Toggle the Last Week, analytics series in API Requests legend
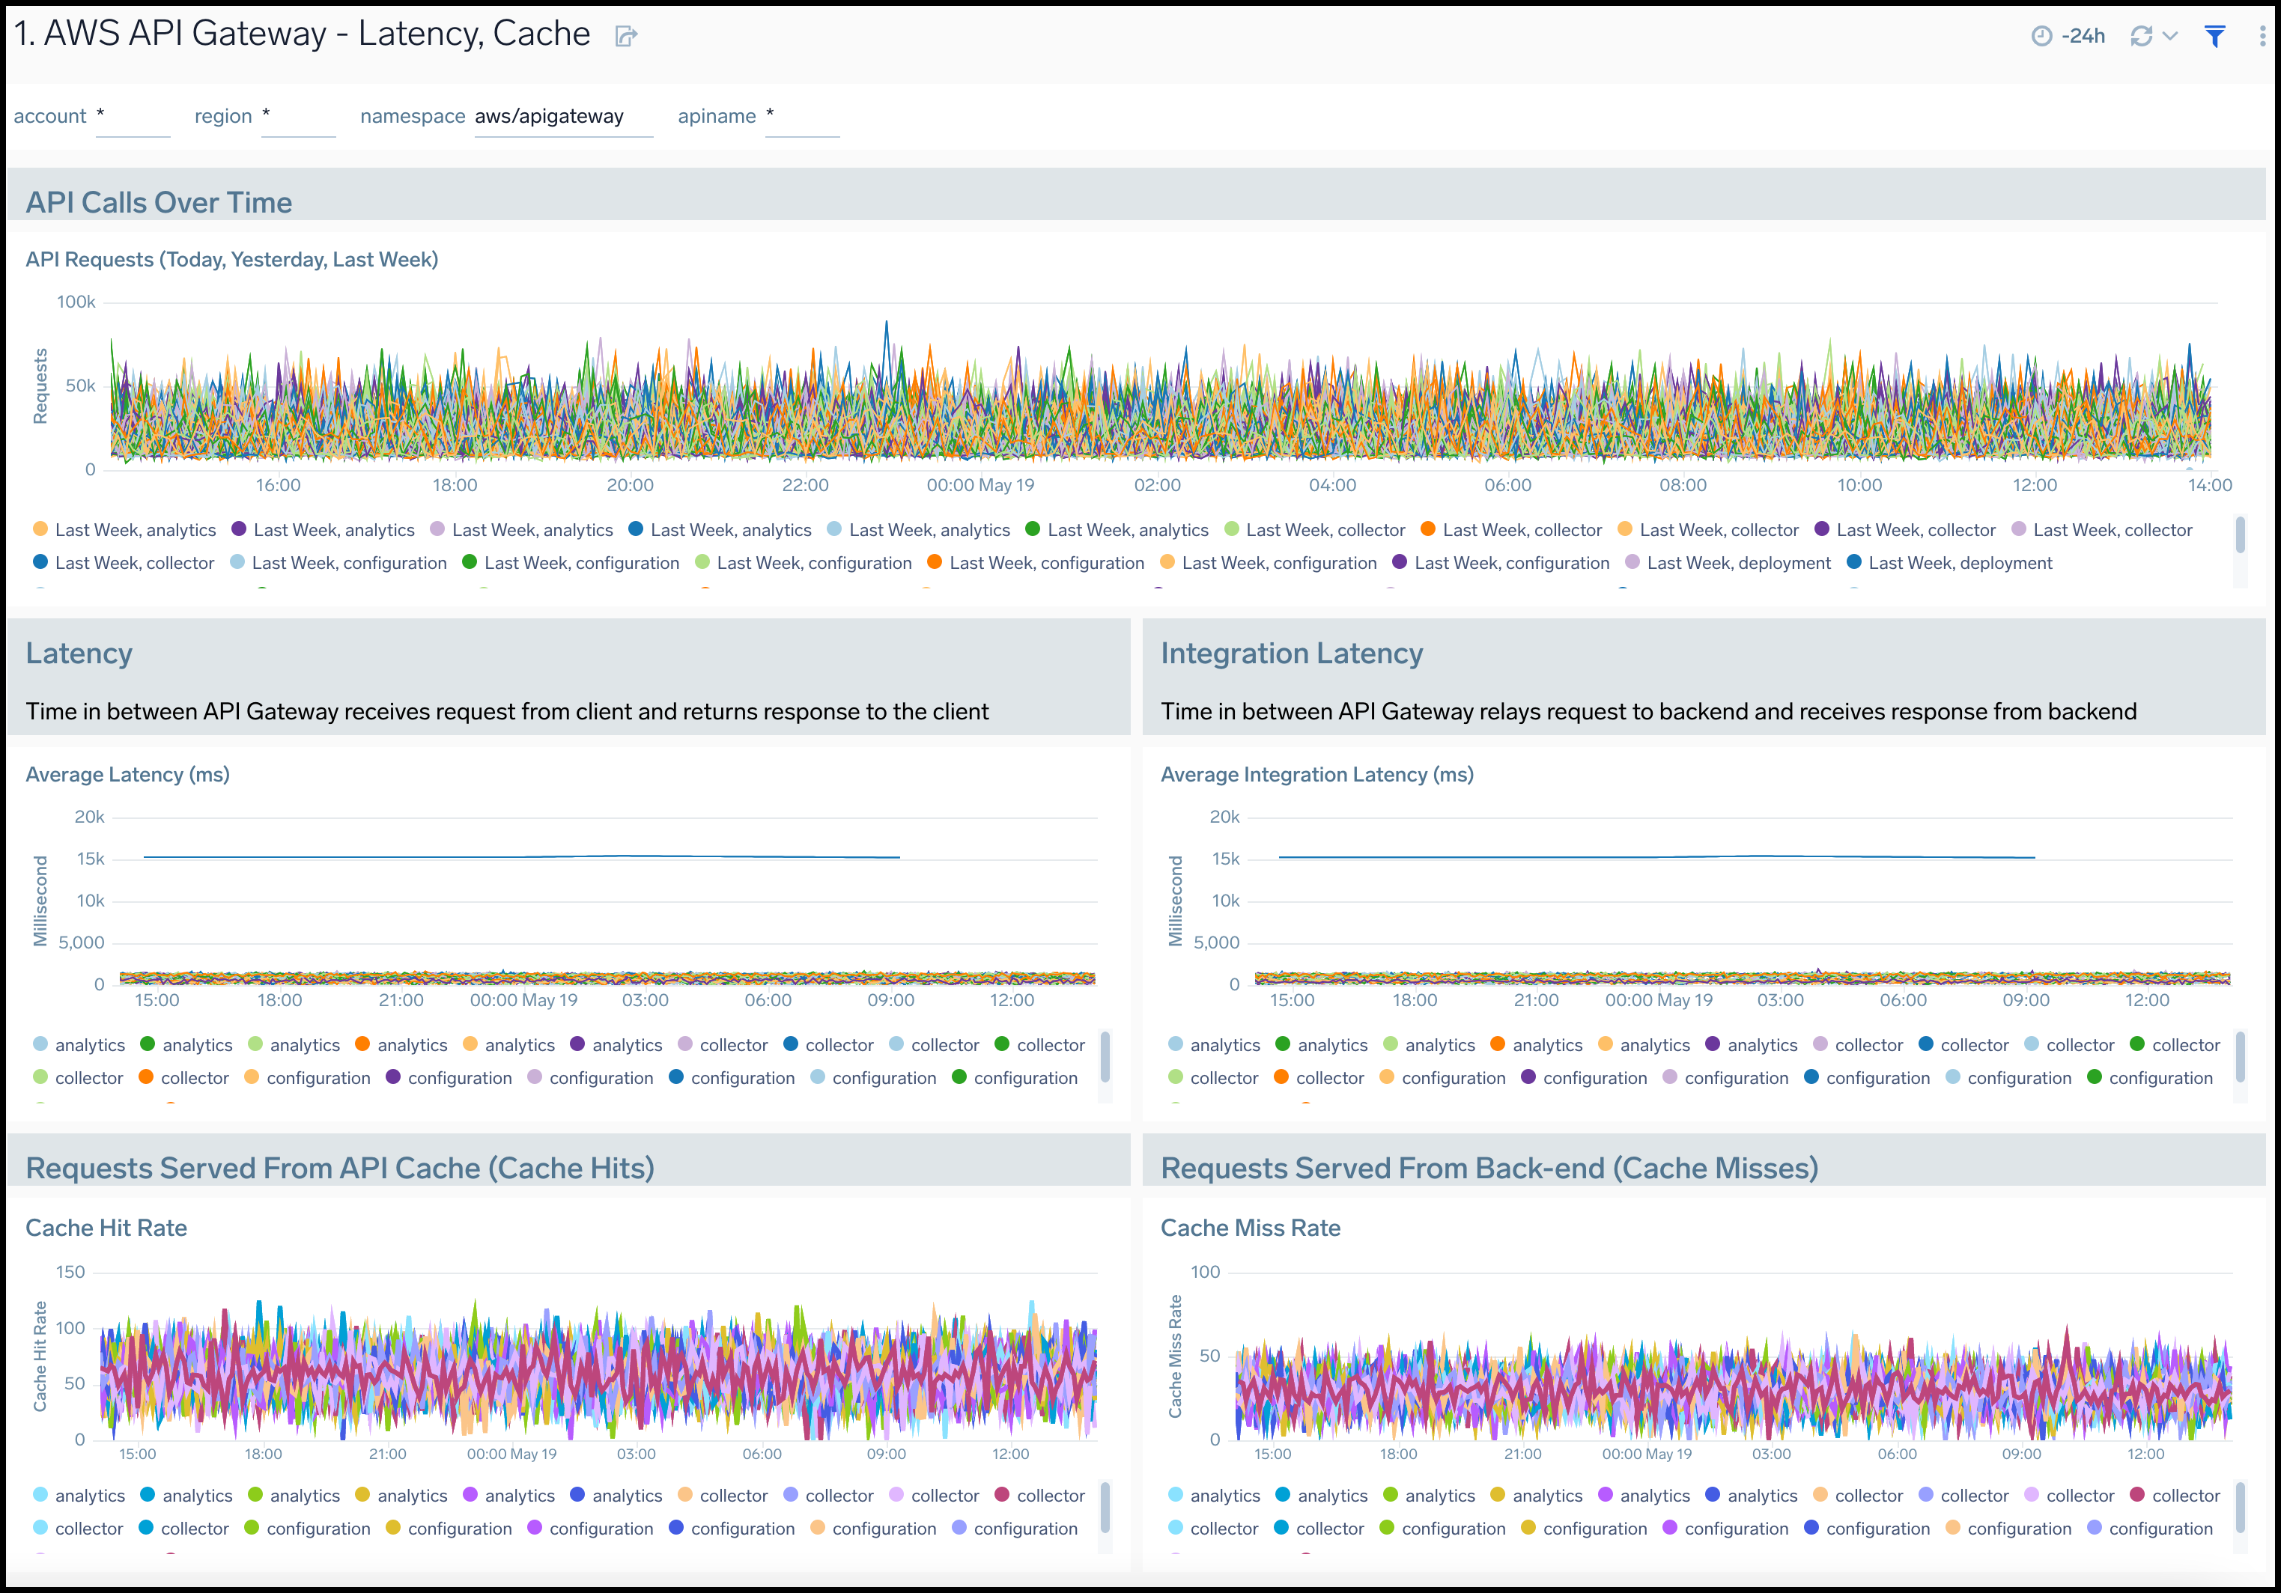This screenshot has height=1593, width=2281. (x=134, y=529)
